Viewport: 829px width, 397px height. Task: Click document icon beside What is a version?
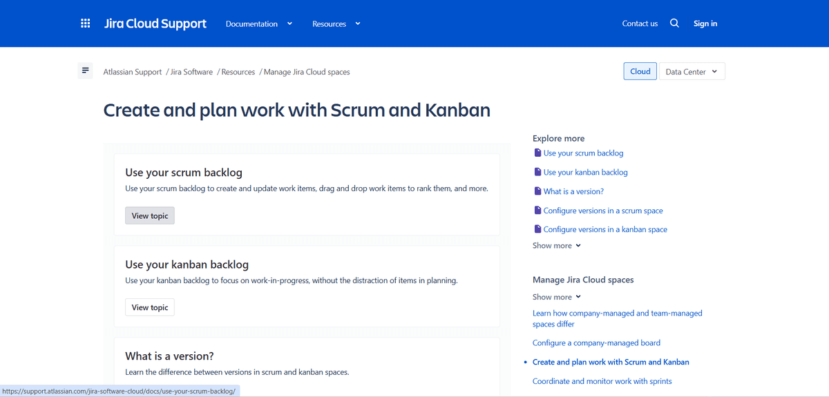click(537, 191)
